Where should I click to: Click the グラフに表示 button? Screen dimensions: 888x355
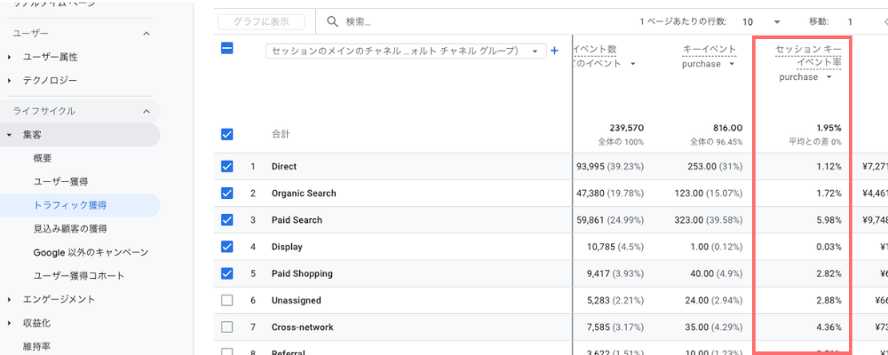[262, 22]
